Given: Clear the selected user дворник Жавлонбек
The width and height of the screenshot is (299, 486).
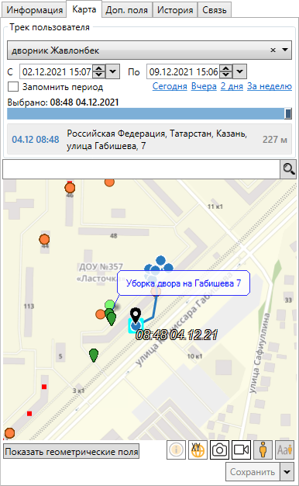Looking at the screenshot, I should [273, 50].
